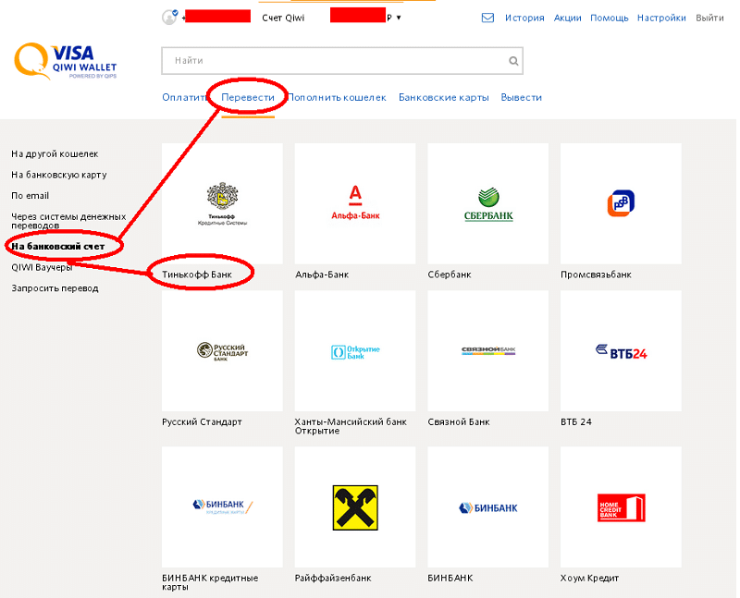Open the Помощь link
The image size is (740, 598).
click(610, 18)
